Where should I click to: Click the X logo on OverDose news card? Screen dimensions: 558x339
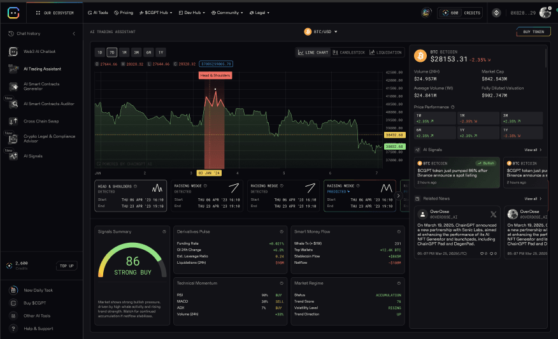coord(493,214)
